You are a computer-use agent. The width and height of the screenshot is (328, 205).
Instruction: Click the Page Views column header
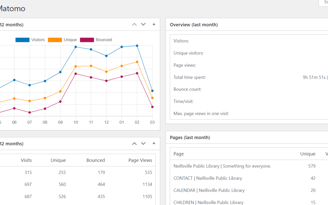(x=140, y=160)
